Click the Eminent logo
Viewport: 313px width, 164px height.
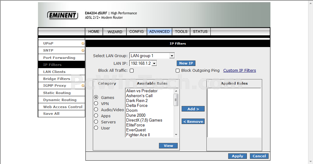click(x=62, y=15)
